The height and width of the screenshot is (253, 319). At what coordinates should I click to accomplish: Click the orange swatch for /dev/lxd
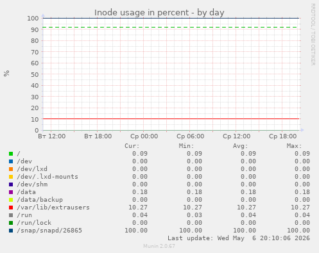[x=11, y=169]
